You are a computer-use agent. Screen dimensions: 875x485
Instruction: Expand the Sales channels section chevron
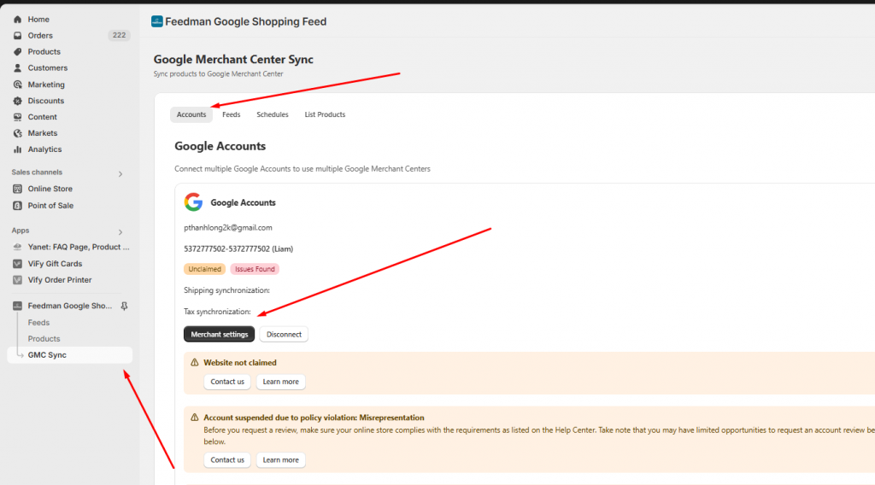[x=120, y=174]
